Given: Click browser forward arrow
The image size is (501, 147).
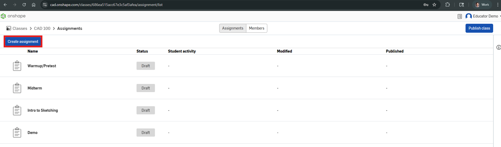Looking at the screenshot, I should point(15,5).
